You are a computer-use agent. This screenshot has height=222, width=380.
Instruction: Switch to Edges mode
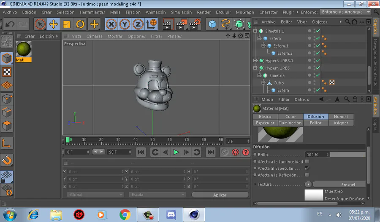pos(7,112)
